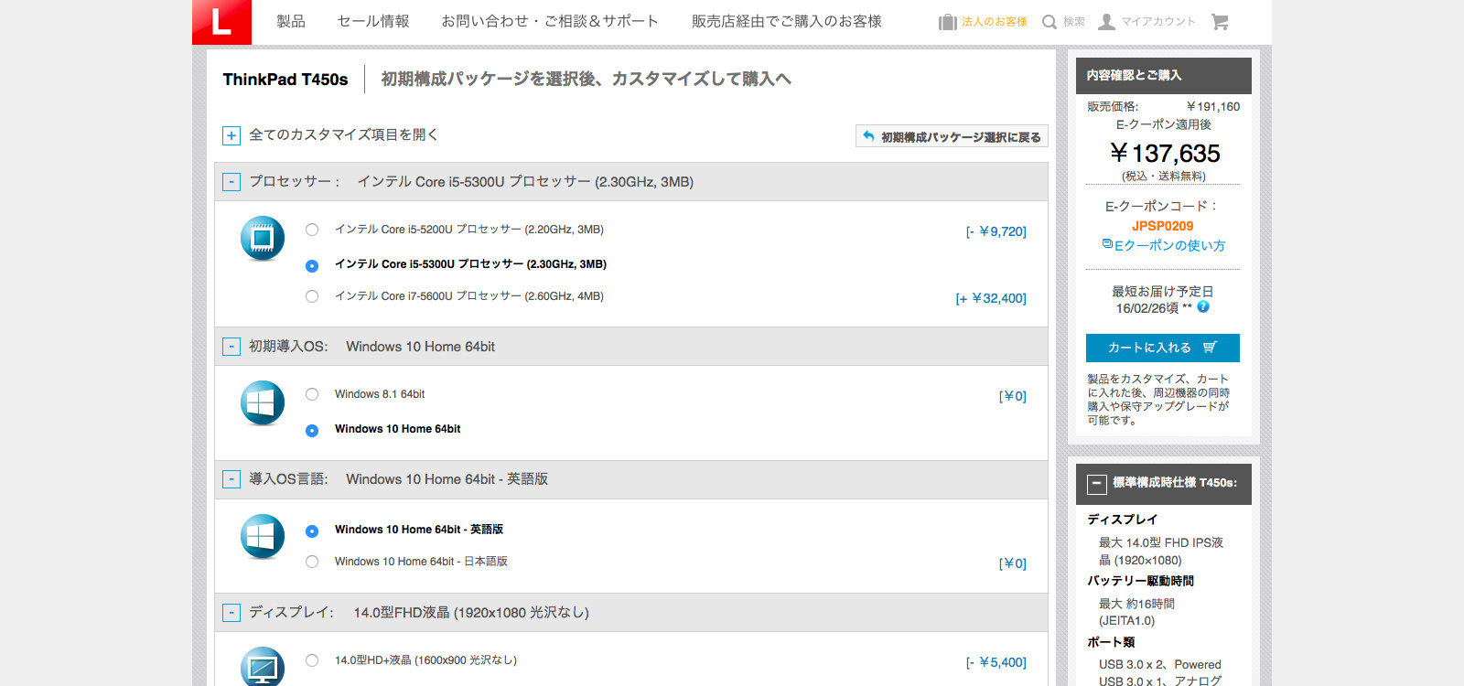Image resolution: width=1464 pixels, height=686 pixels.
Task: Click 検索 search text
Action: (1074, 22)
